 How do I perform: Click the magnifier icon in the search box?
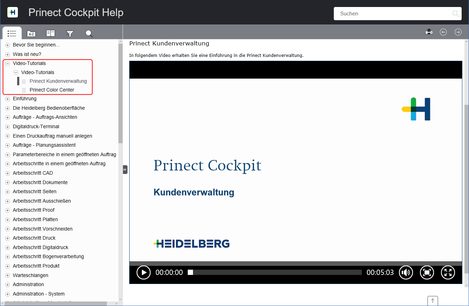pyautogui.click(x=455, y=14)
